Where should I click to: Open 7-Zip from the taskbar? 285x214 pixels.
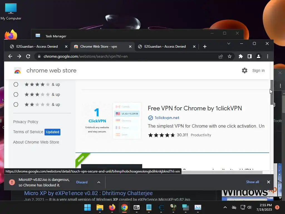click(x=136, y=207)
